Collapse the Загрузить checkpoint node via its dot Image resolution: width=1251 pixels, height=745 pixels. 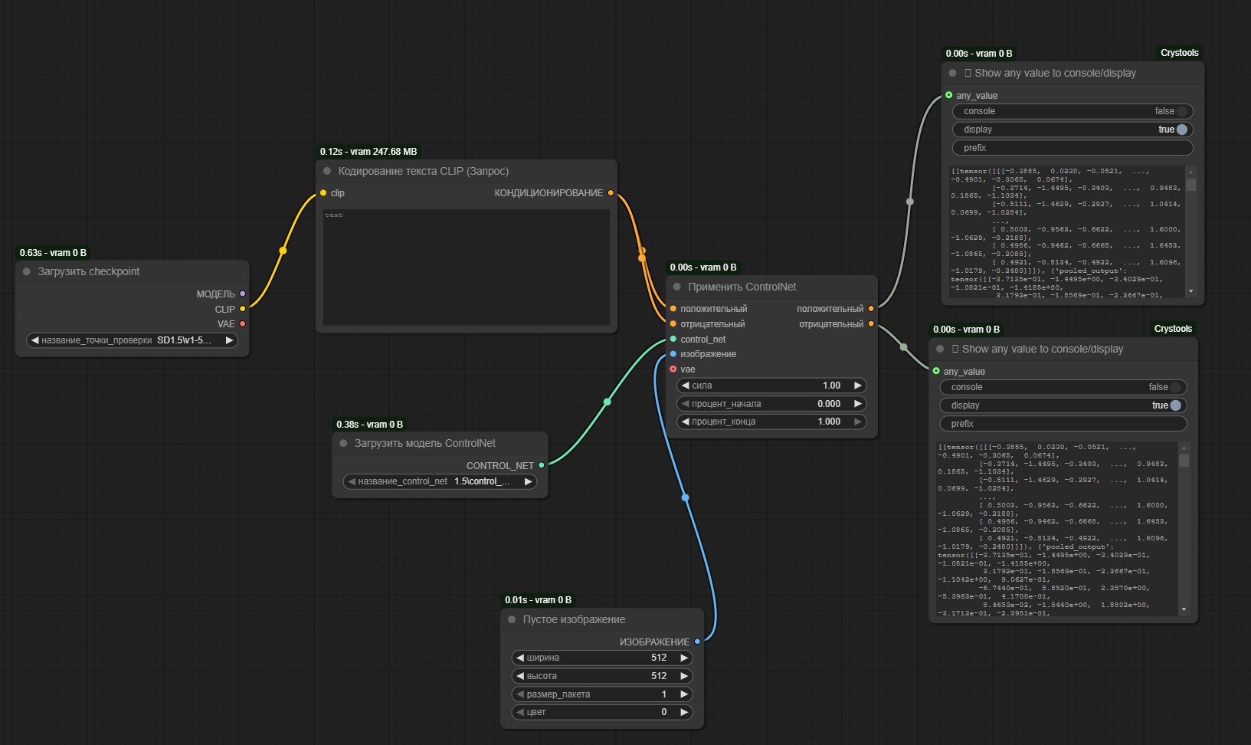pyautogui.click(x=27, y=271)
